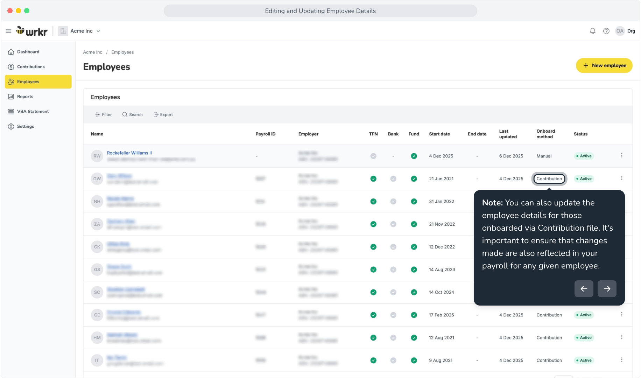Screen dimensions: 641x378
Task: Go to next tooltip step arrow
Action: 607,289
